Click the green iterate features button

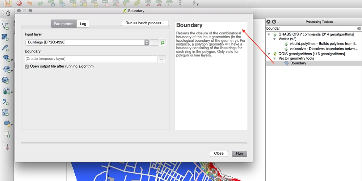pos(162,43)
